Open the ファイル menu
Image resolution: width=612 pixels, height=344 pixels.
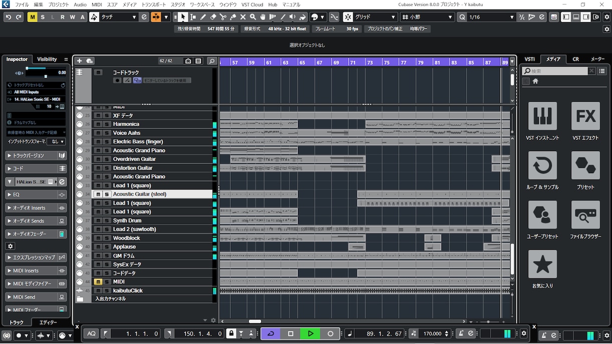(22, 5)
